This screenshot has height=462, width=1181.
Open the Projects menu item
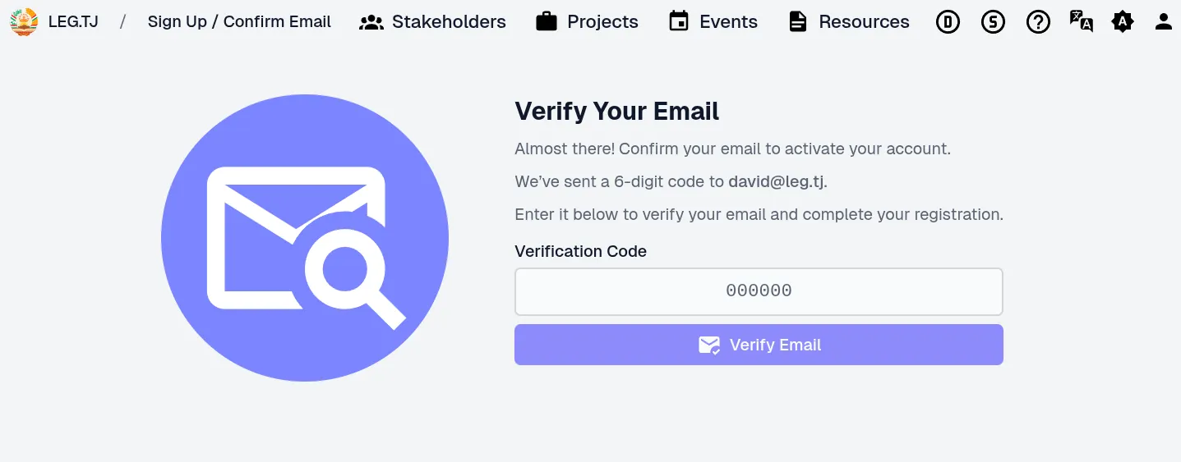(x=587, y=22)
